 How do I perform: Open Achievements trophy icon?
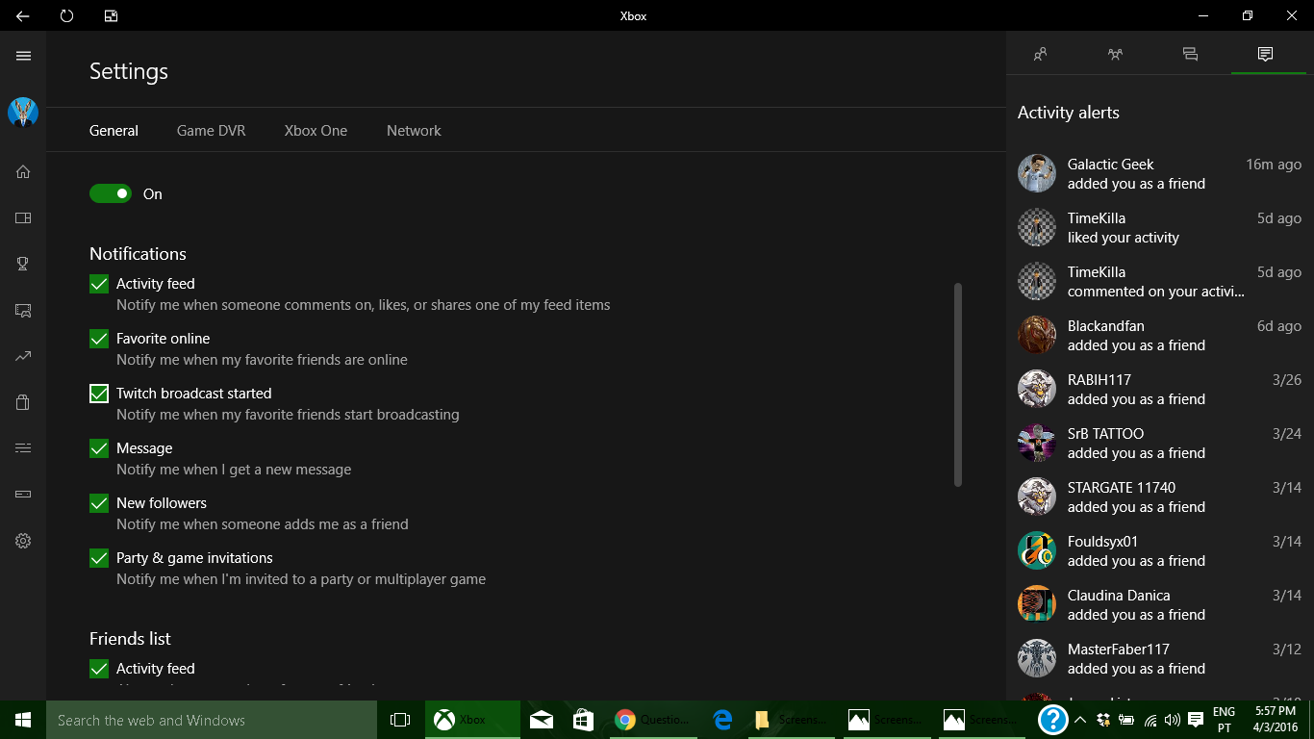tap(23, 265)
